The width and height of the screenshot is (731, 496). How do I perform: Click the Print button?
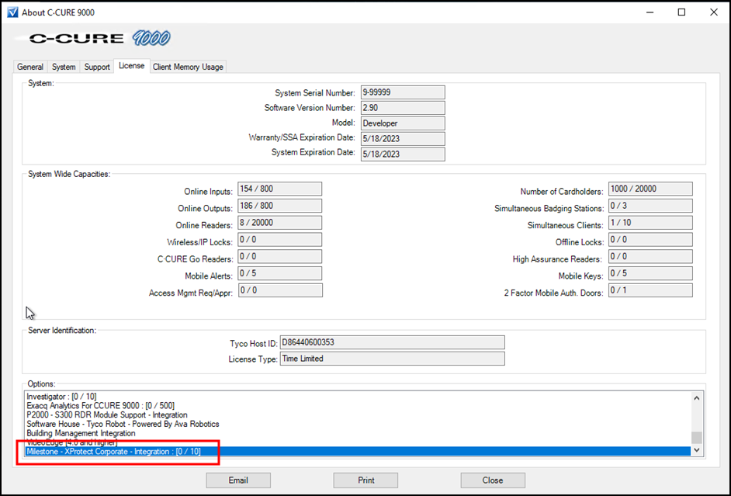366,480
